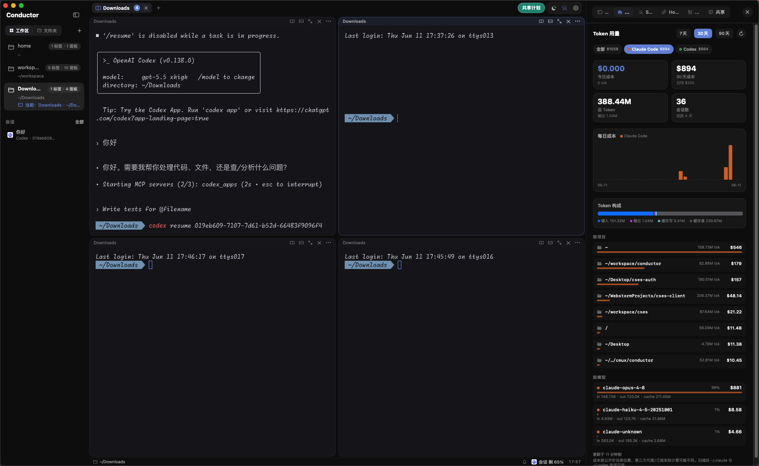Open the 当前: Downloads link in sidebar
Image resolution: width=759 pixels, height=466 pixels.
[49, 105]
